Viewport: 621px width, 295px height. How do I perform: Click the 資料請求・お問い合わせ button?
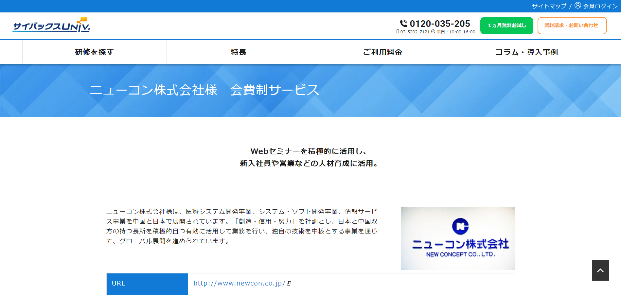[572, 26]
